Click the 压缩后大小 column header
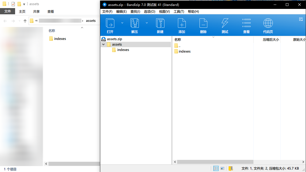The width and height of the screenshot is (306, 172). [x=271, y=40]
